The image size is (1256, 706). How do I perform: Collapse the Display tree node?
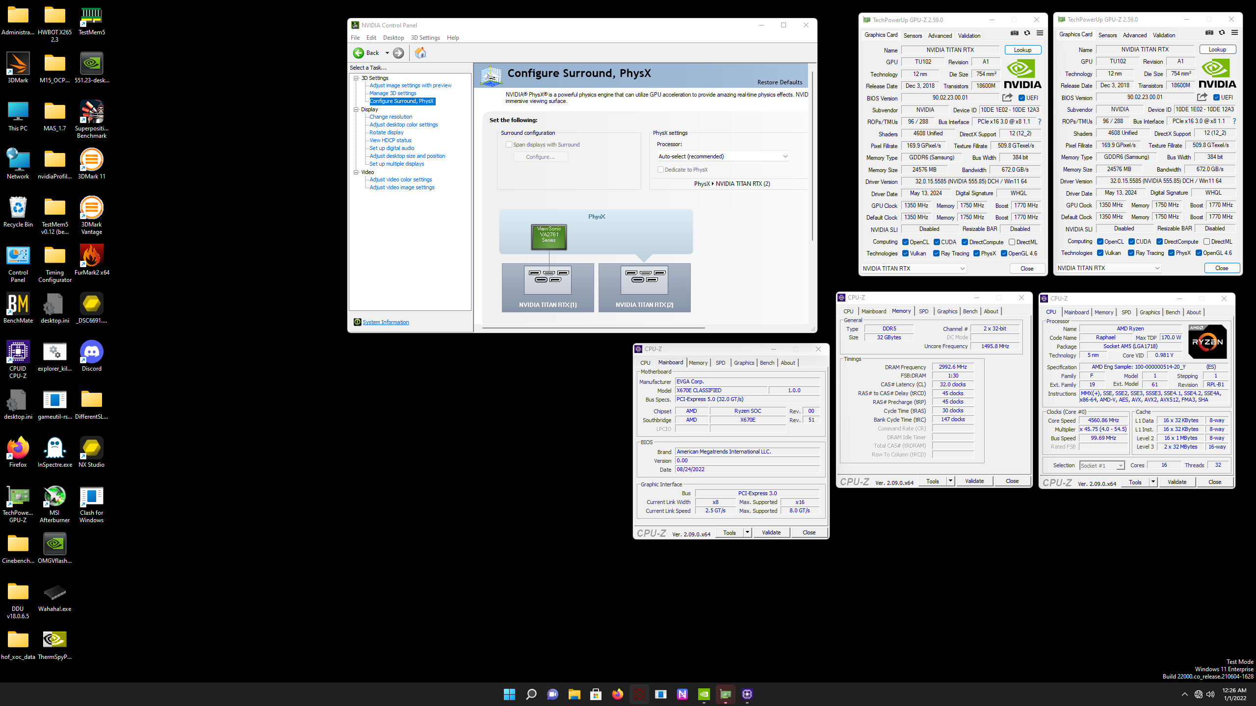pyautogui.click(x=357, y=109)
